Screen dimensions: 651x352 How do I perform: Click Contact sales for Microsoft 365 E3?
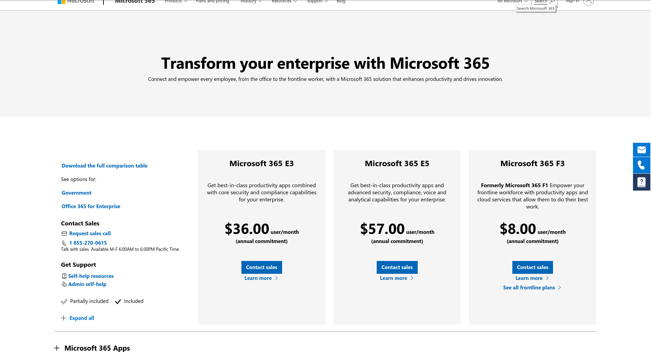point(261,267)
